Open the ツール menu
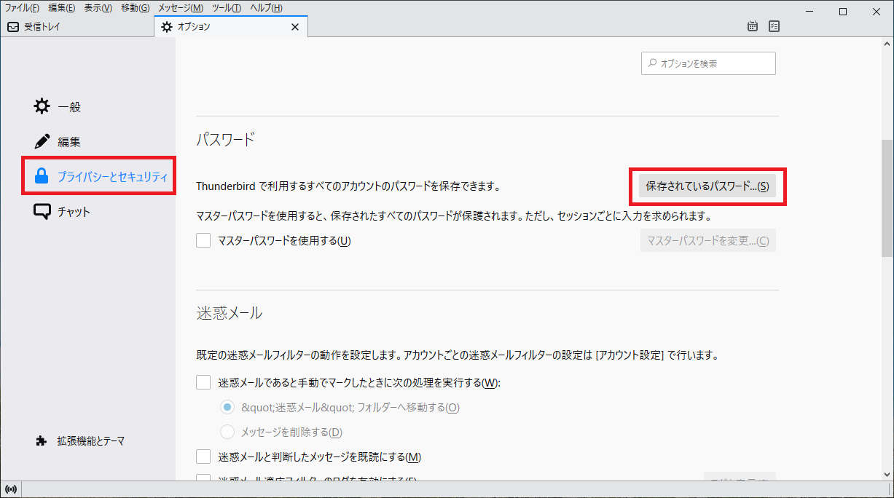894x498 pixels. [227, 8]
